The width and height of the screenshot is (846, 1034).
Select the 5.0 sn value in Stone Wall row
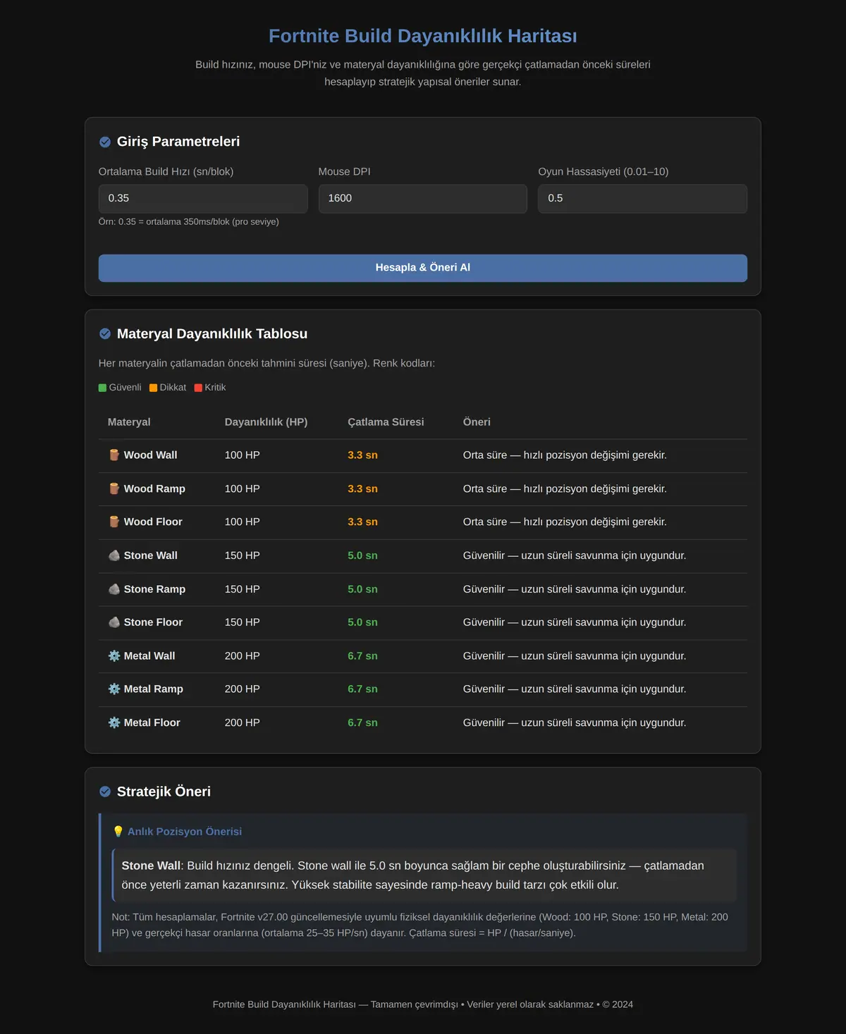point(362,555)
